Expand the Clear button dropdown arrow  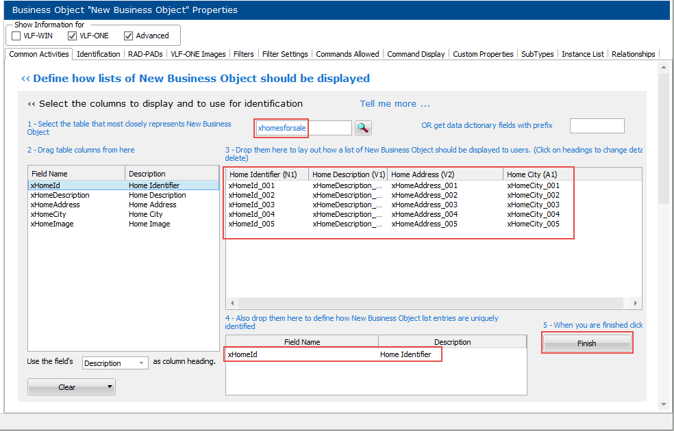[x=110, y=387]
